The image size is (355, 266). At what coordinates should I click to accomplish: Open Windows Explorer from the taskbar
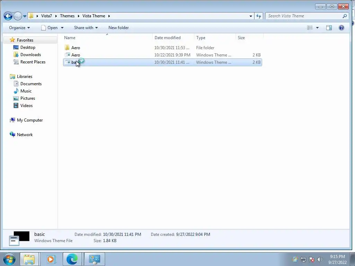coord(29,259)
